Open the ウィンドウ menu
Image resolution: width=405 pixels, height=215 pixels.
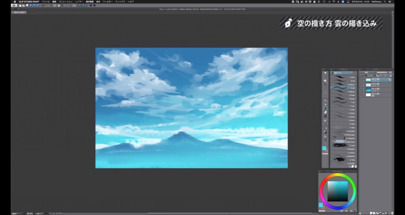point(120,2)
